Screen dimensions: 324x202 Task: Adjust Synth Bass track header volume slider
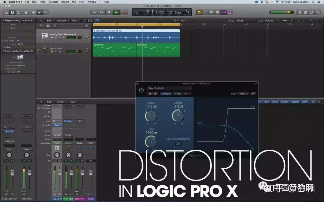click(74, 51)
